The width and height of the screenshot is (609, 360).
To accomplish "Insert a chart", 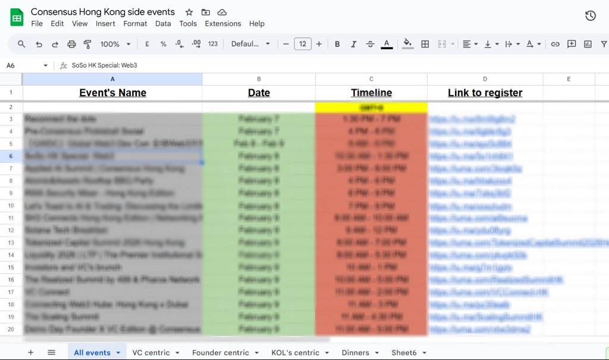I will pos(588,44).
